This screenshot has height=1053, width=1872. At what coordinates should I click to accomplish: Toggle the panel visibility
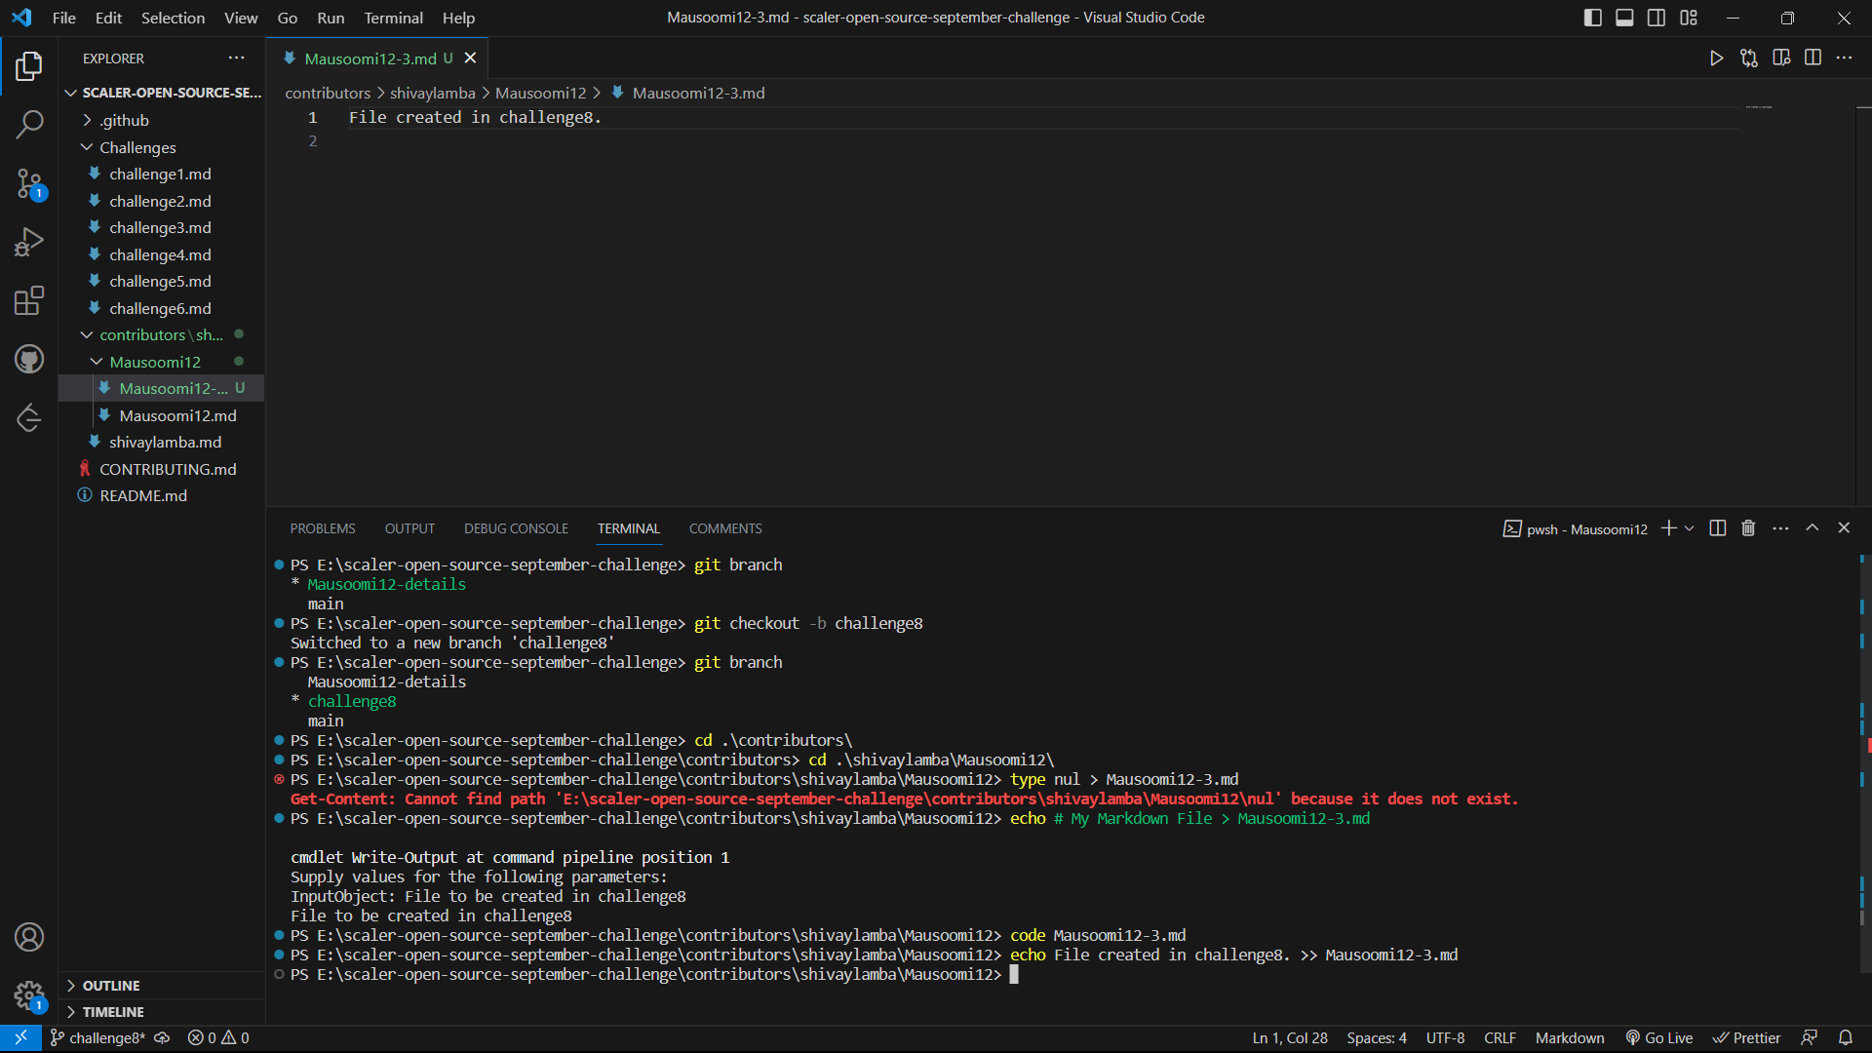point(1624,18)
